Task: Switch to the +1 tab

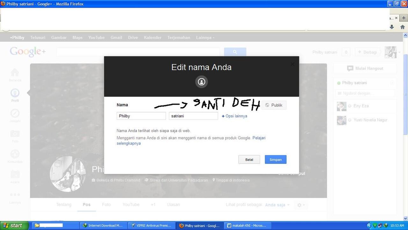Action: [x=153, y=205]
